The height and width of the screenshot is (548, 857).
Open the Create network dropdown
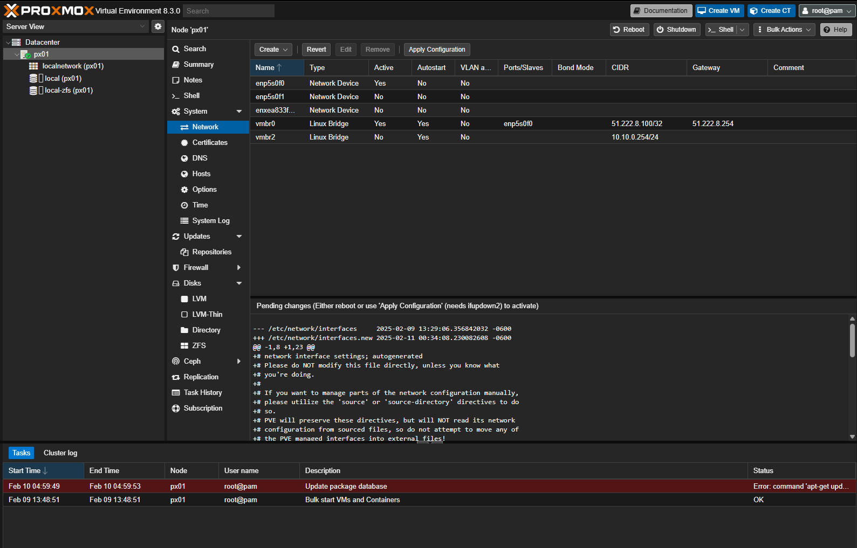273,50
